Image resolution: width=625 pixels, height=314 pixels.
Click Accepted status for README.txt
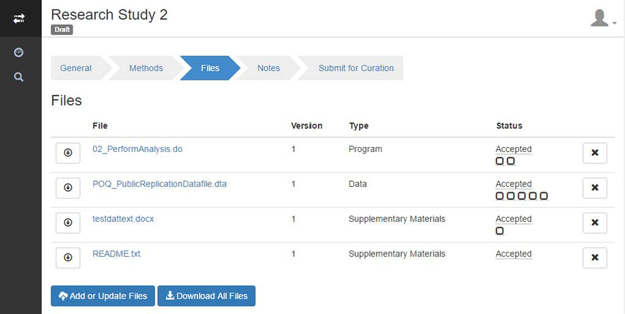pyautogui.click(x=514, y=254)
